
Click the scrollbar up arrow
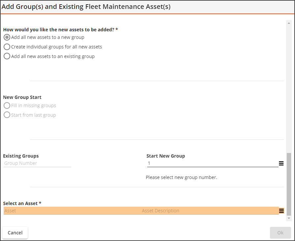(x=289, y=23)
